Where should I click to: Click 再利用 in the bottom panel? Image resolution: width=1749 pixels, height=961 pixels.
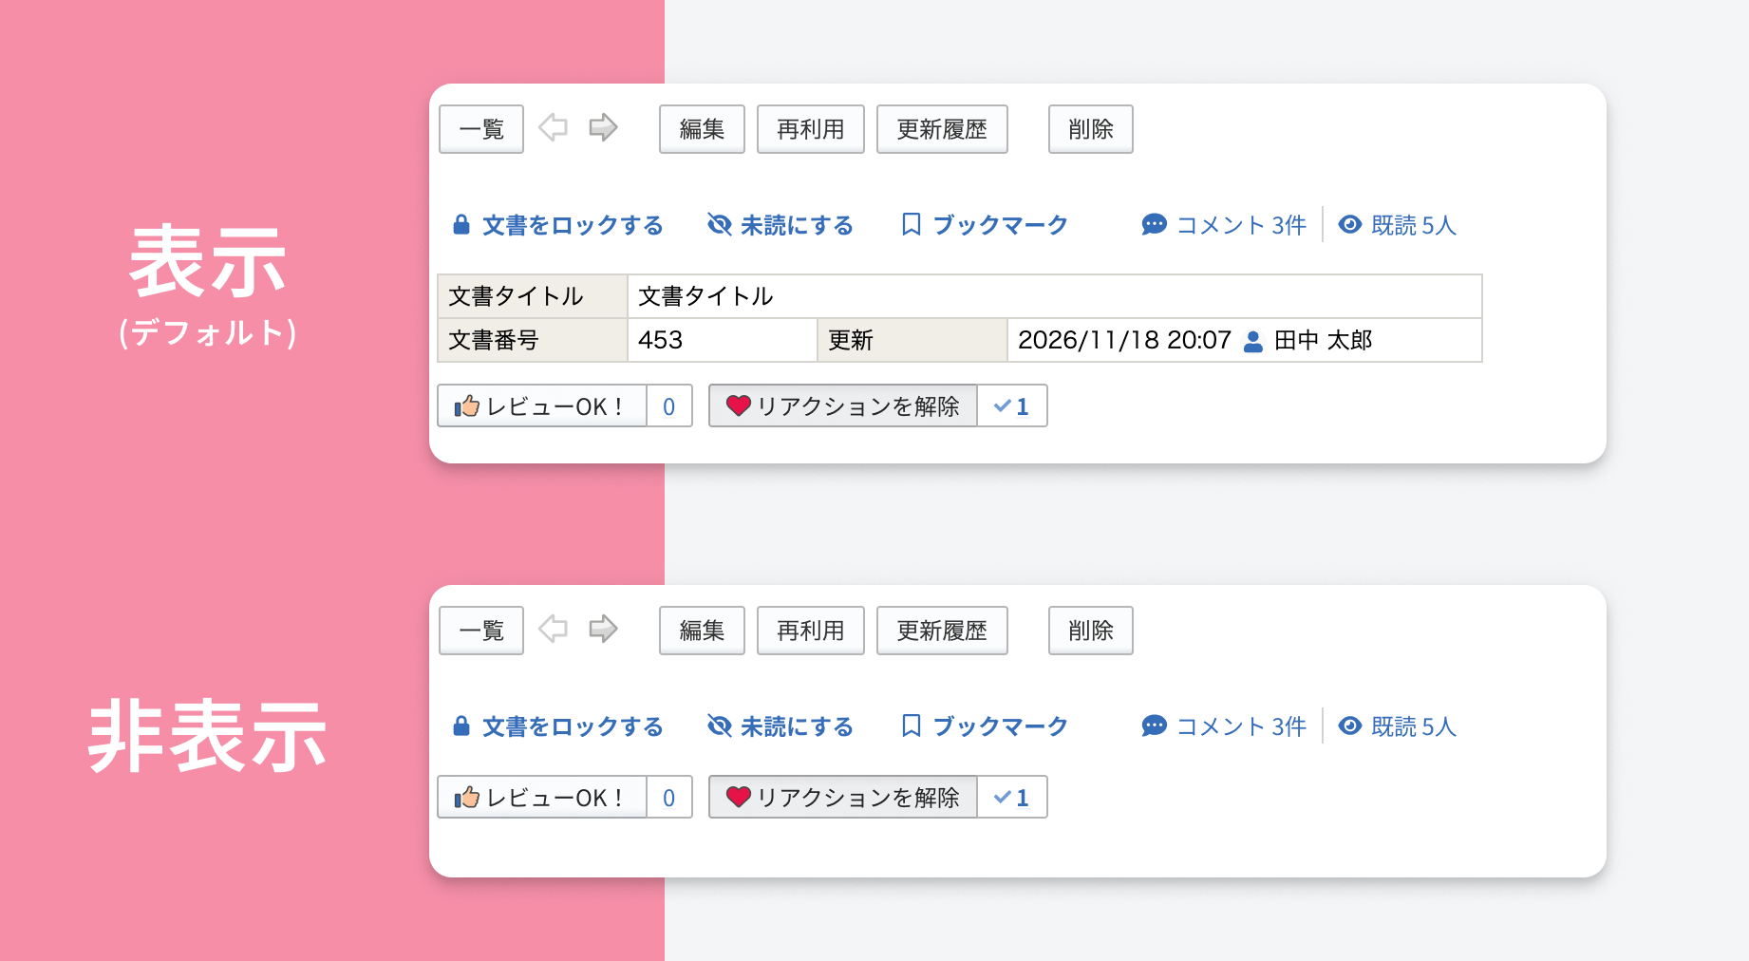[811, 631]
